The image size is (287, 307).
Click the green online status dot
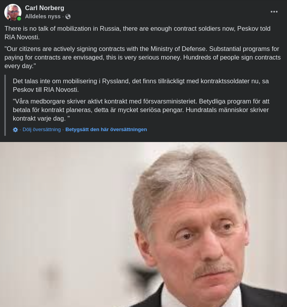coord(19,19)
